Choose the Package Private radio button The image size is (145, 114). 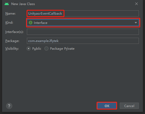(x=46, y=49)
